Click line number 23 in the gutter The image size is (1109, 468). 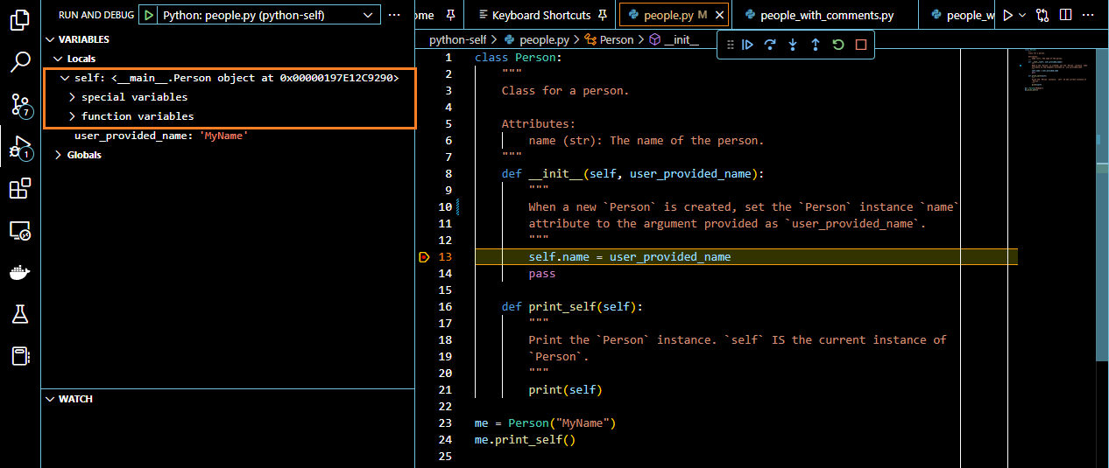[x=446, y=423]
